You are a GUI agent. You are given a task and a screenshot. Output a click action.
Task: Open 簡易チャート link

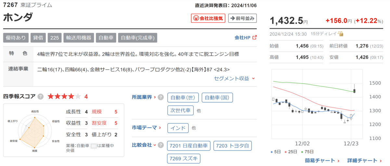tap(322, 160)
